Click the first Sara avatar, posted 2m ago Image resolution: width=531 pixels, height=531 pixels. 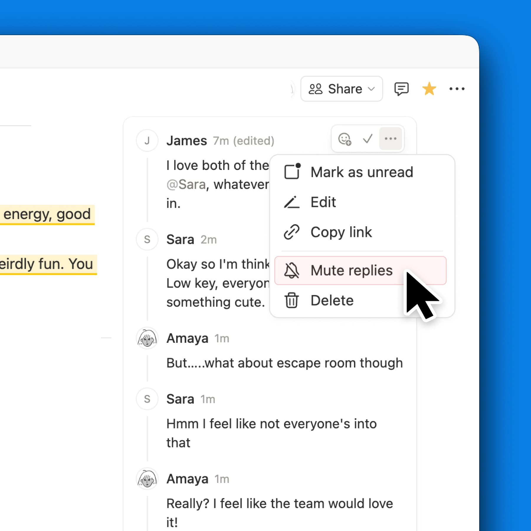tap(147, 240)
